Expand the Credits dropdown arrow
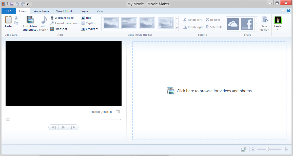Image resolution: width=293 pixels, height=156 pixels. [97, 29]
